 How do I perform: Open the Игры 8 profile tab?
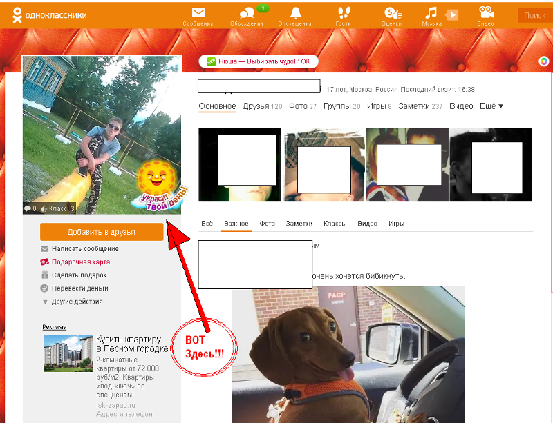pyautogui.click(x=379, y=106)
